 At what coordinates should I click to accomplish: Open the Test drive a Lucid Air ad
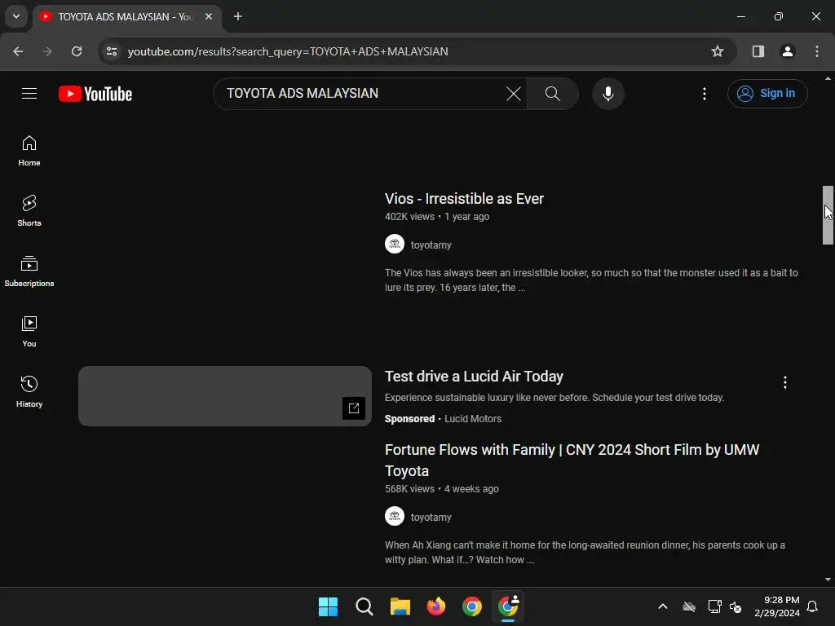click(x=474, y=377)
